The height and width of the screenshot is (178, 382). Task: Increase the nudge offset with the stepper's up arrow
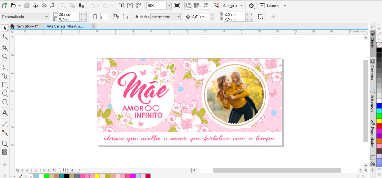[212, 15]
